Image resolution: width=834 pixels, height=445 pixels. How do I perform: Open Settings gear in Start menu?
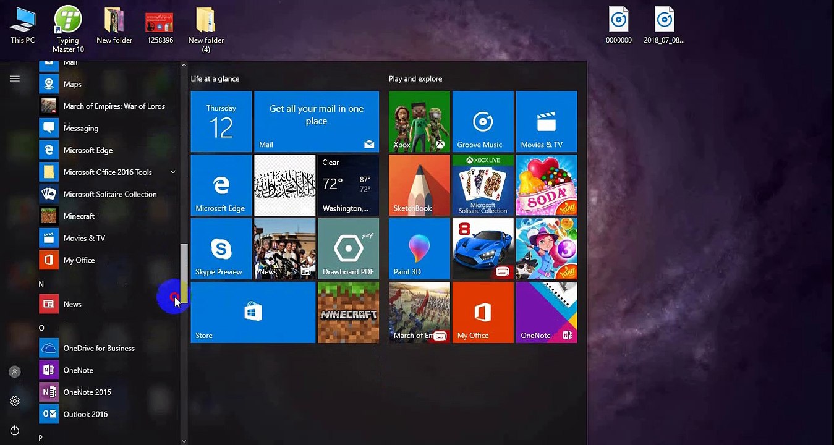15,401
